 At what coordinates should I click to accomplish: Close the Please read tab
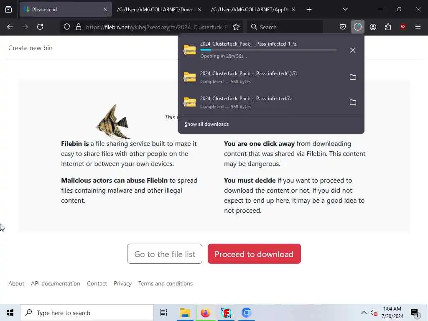(105, 10)
